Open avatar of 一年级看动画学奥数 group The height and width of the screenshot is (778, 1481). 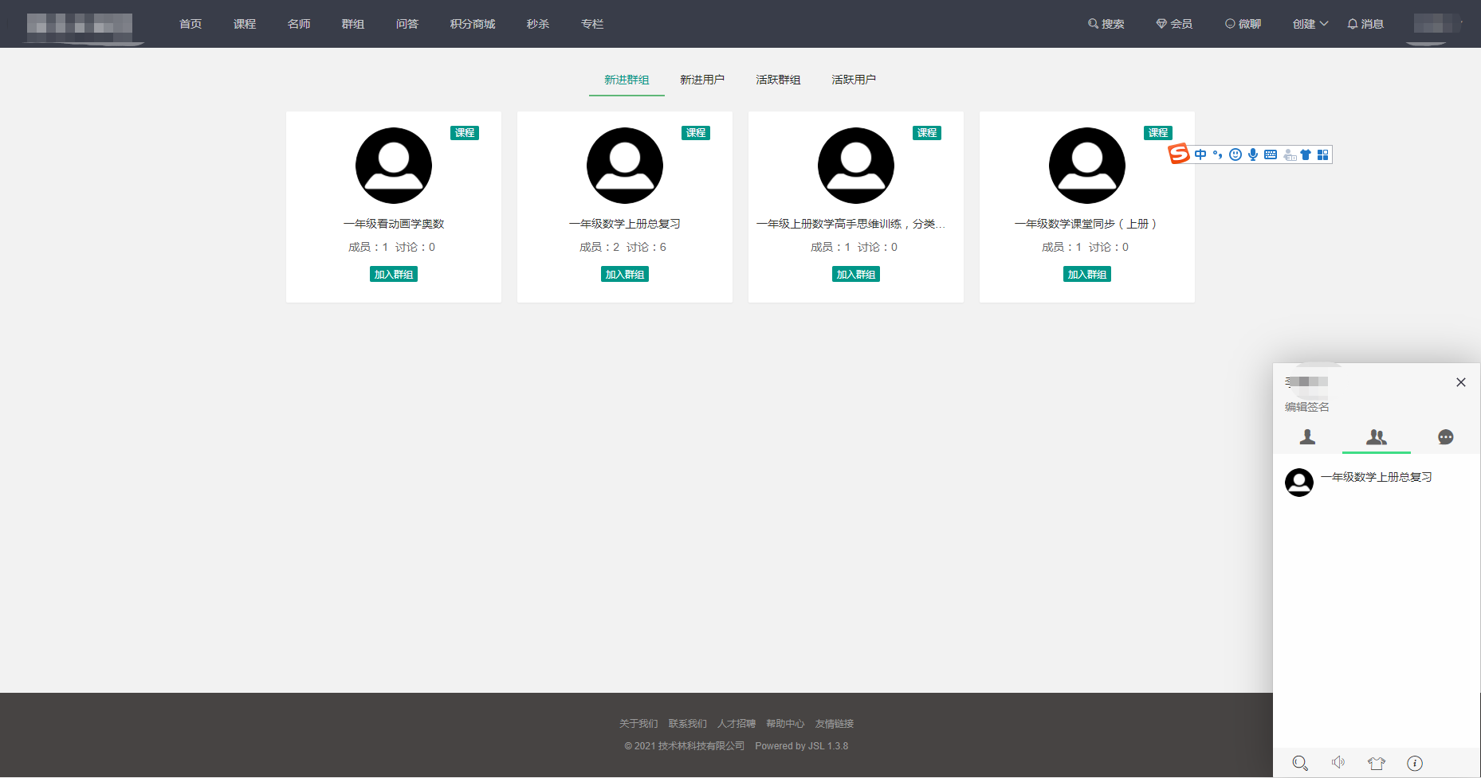pos(394,166)
